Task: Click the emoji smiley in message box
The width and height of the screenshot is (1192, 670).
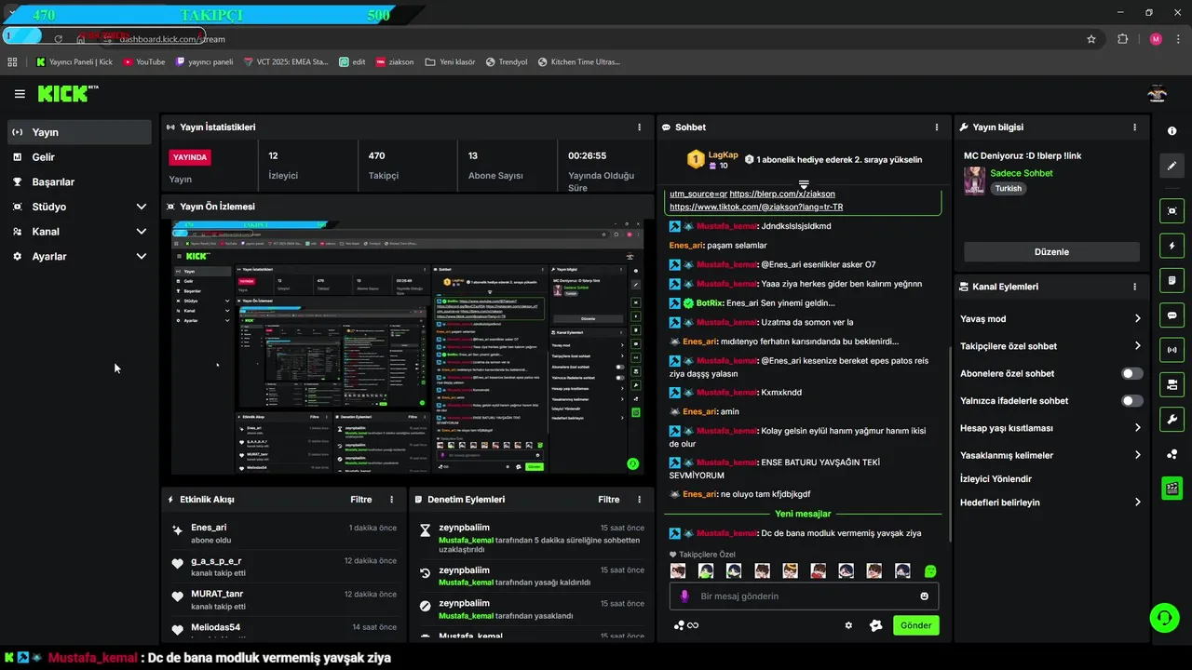Action: [x=925, y=596]
